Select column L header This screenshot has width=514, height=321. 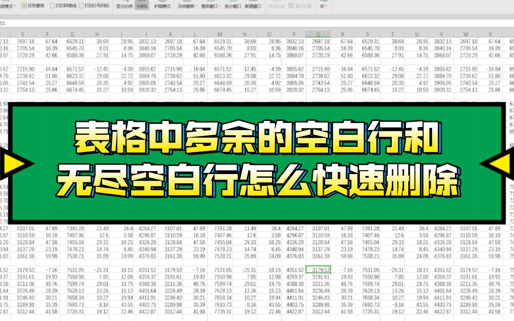point(195,34)
